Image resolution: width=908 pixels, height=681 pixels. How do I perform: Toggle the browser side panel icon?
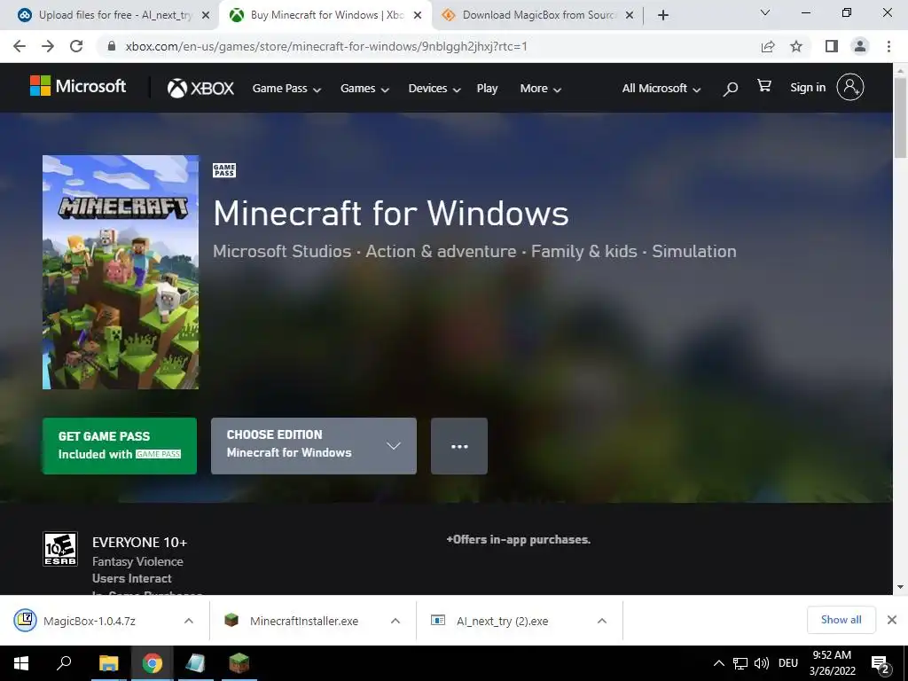tap(832, 46)
